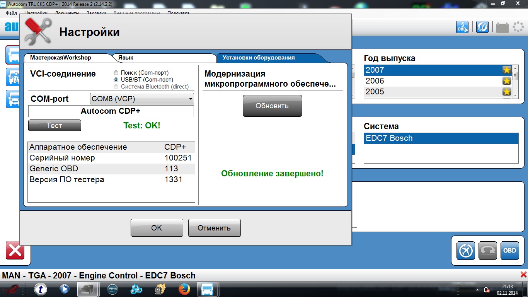Viewport: 528px width, 297px height.
Task: Open the Закладки menu
Action: click(96, 13)
